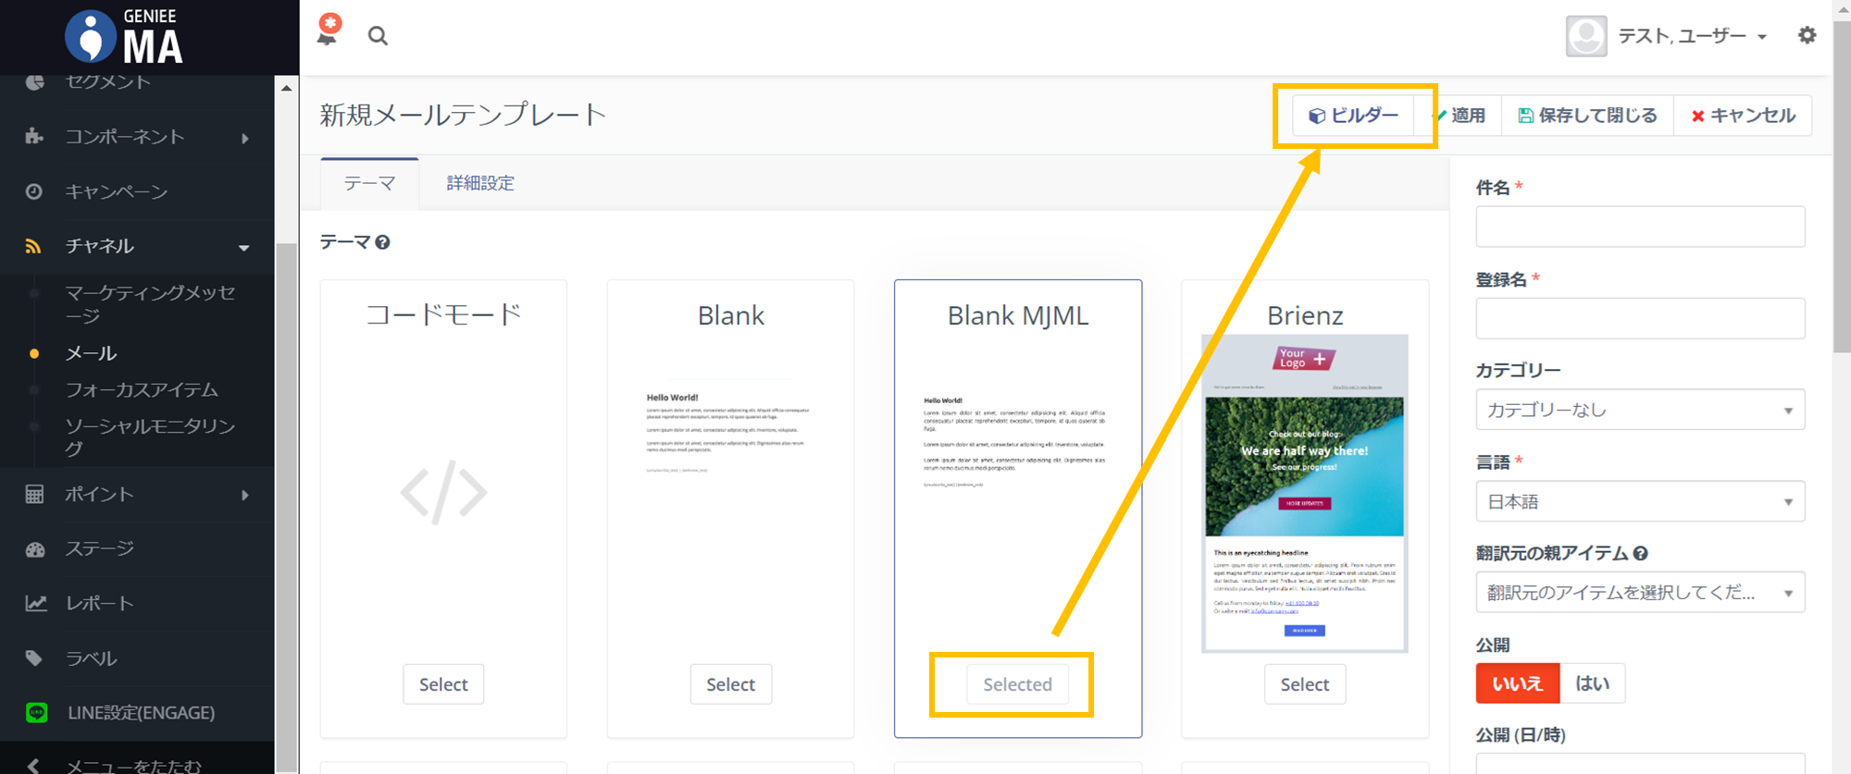1851x774 pixels.
Task: Click the LINE icon in sidebar
Action: [x=36, y=712]
